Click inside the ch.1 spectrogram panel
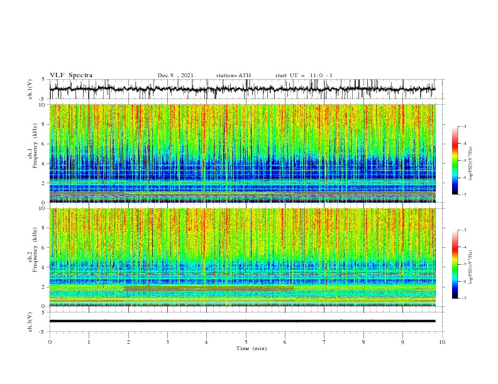This screenshot has height=384, width=498. [x=242, y=153]
